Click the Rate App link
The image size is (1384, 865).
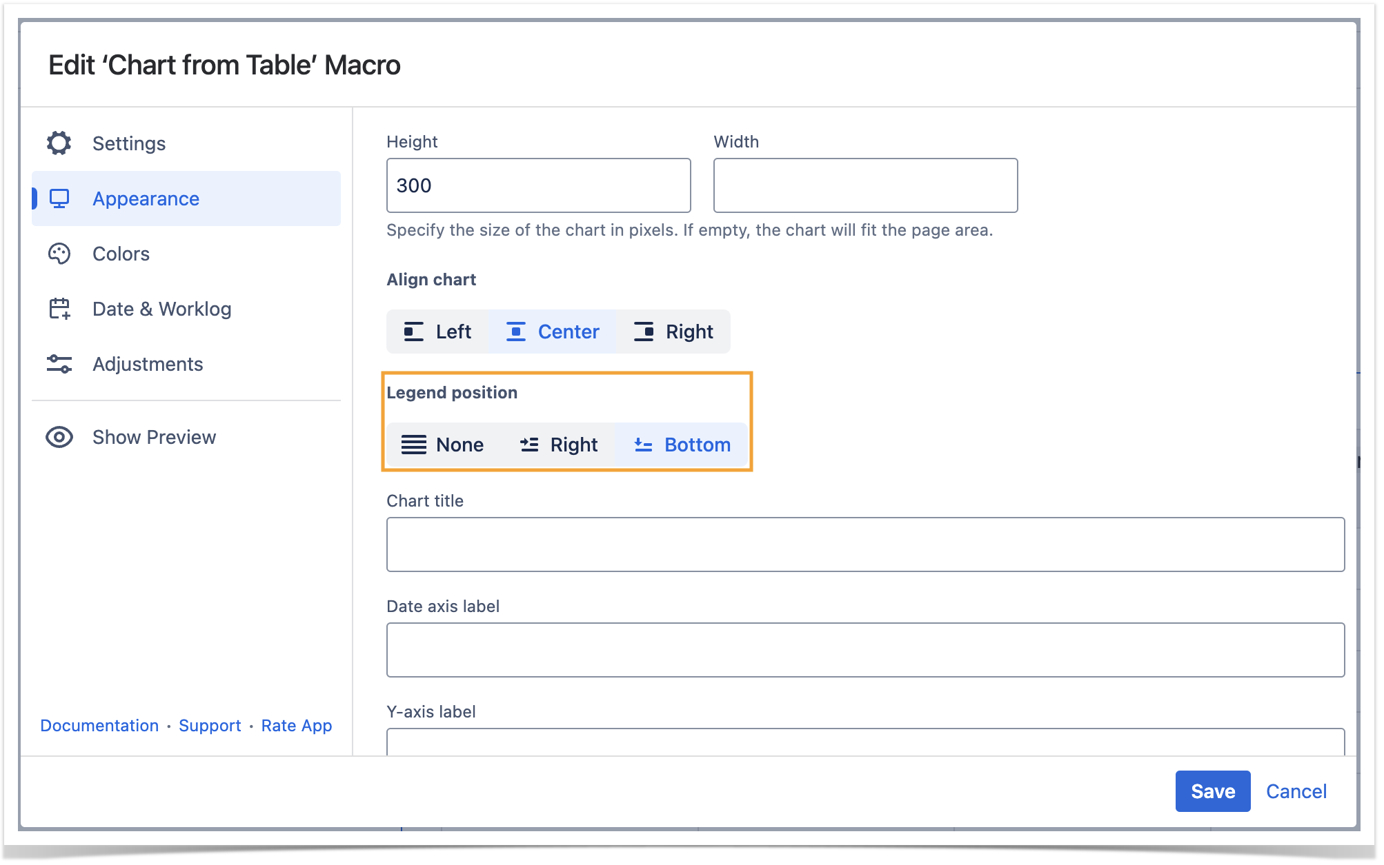296,725
